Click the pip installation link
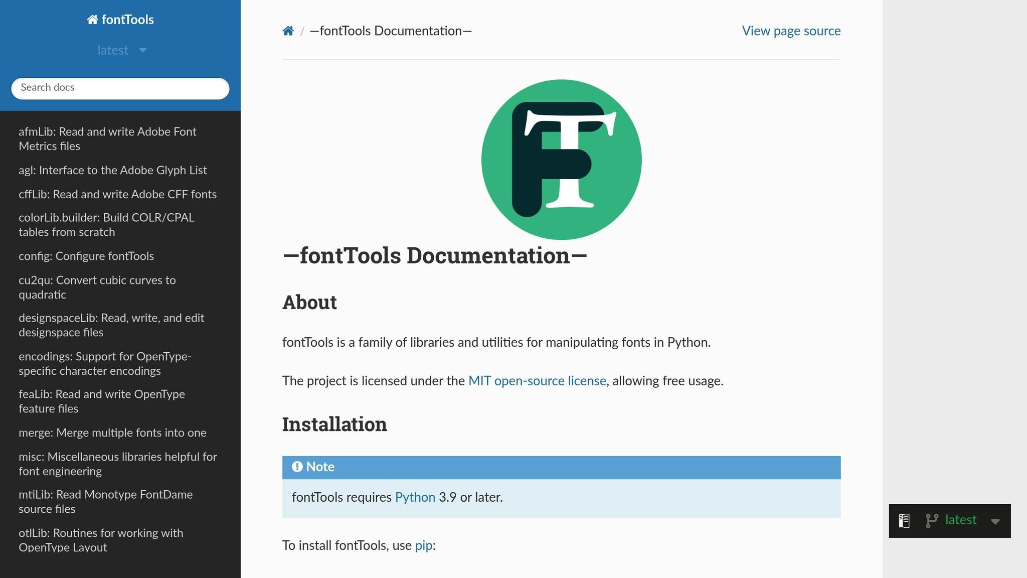1027x578 pixels. tap(423, 545)
